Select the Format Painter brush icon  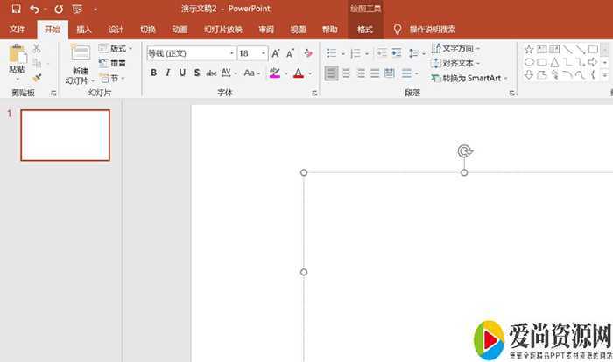click(37, 78)
